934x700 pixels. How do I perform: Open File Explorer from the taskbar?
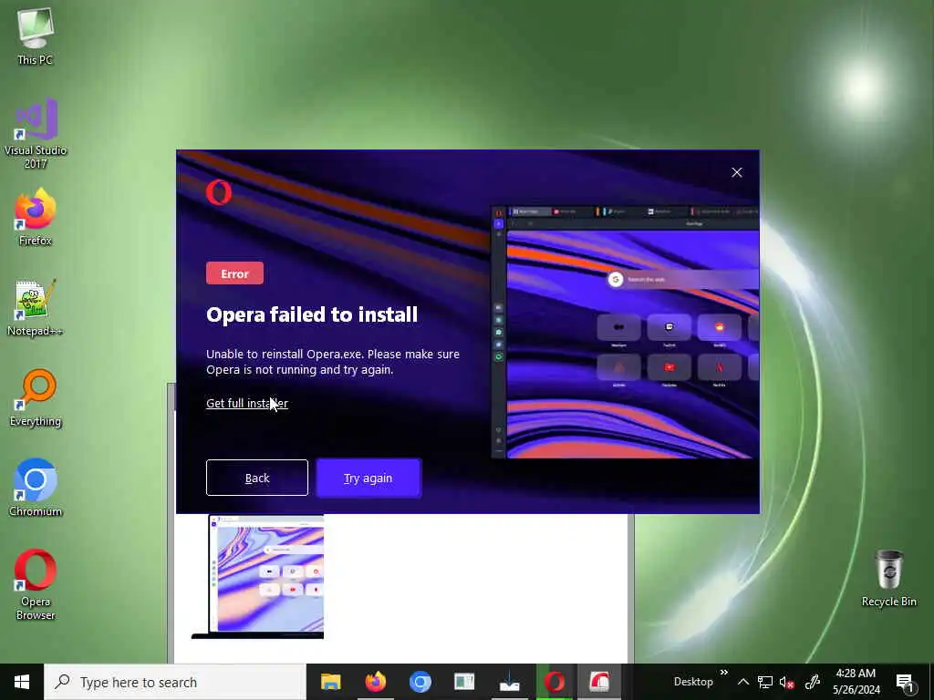[330, 682]
